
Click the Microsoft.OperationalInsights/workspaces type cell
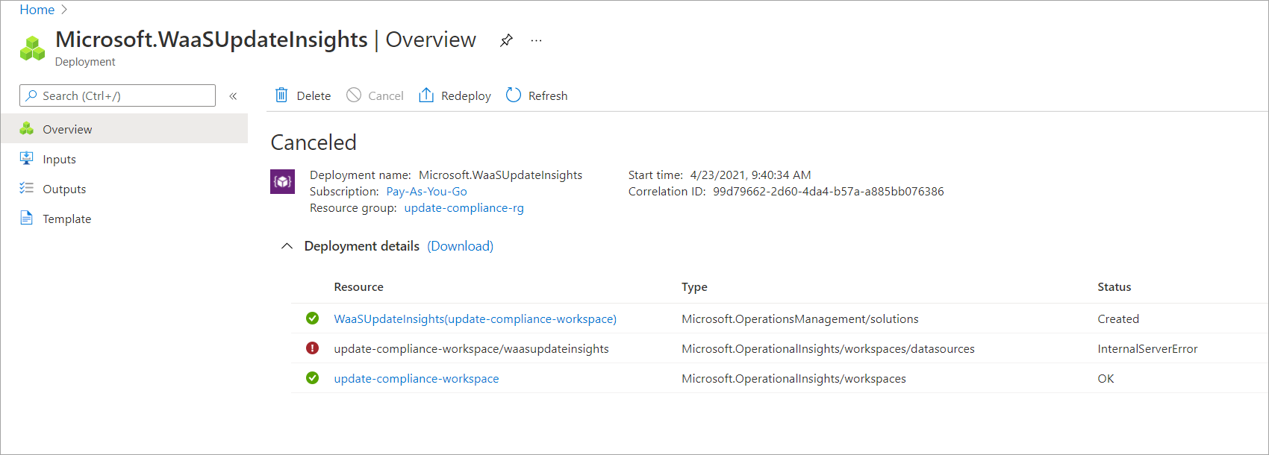[x=793, y=378]
